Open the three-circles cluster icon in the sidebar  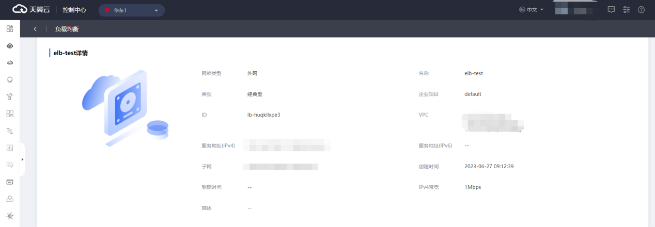pos(10,199)
